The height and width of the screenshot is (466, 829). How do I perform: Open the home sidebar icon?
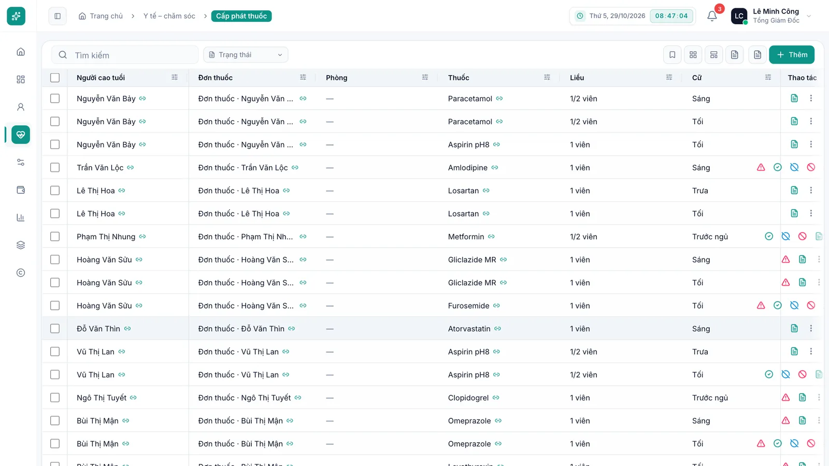coord(21,52)
